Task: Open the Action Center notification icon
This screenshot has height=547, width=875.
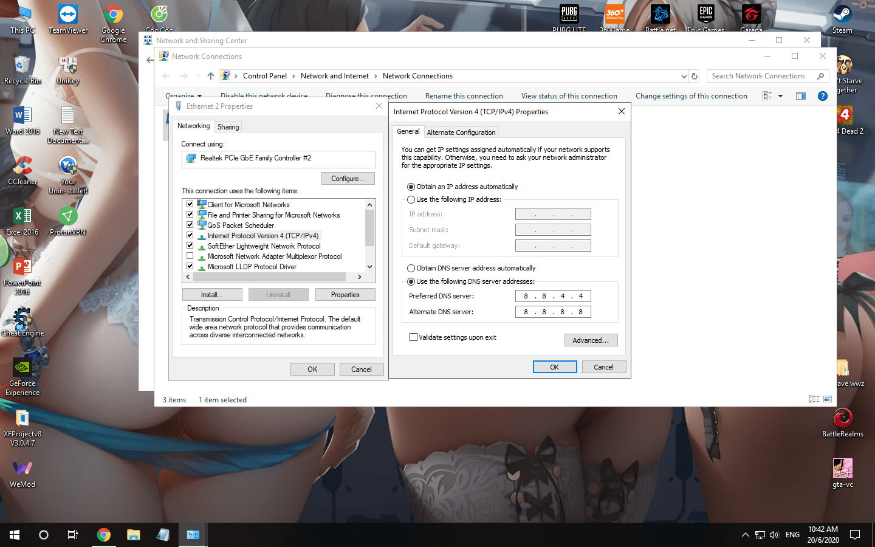Action: [x=855, y=535]
